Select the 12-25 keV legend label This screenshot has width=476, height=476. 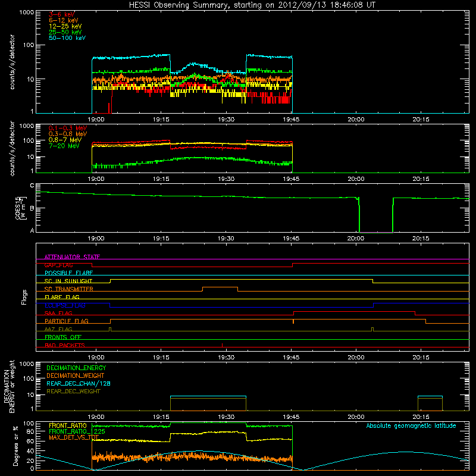(x=65, y=26)
